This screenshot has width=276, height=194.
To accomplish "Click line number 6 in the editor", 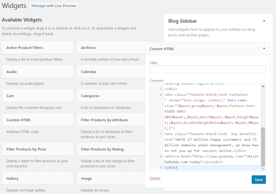I will (161, 94).
